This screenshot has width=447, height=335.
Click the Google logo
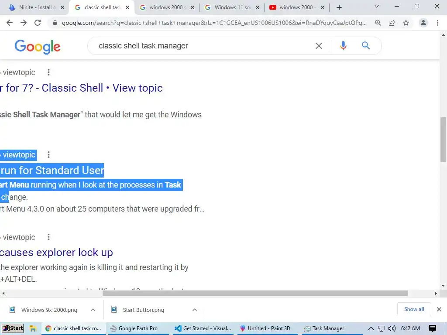click(38, 47)
